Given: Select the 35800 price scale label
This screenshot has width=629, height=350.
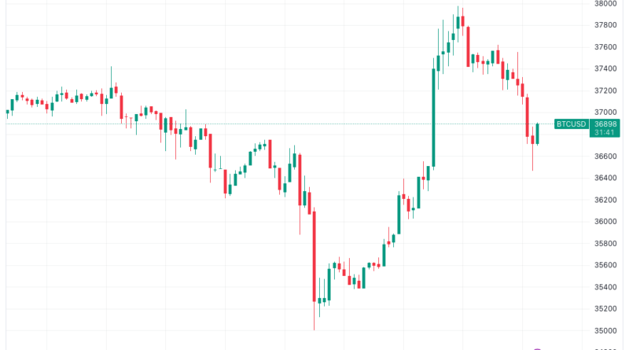Looking at the screenshot, I should [605, 244].
